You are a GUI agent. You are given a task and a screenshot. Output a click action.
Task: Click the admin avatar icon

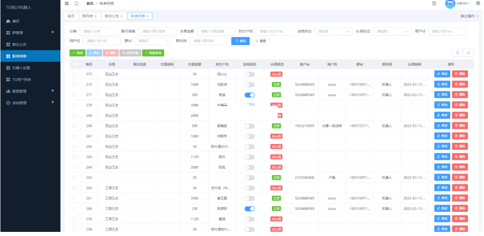(x=451, y=3)
